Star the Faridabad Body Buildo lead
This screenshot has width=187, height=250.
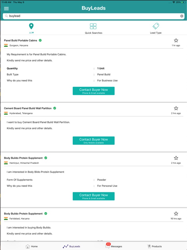(176, 214)
